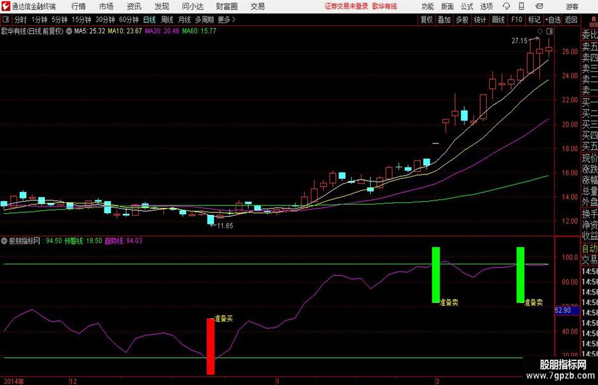
Task: Click the 委比 row in the side panel
Action: click(590, 35)
